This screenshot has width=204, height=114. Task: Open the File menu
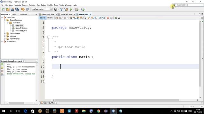tap(2, 5)
